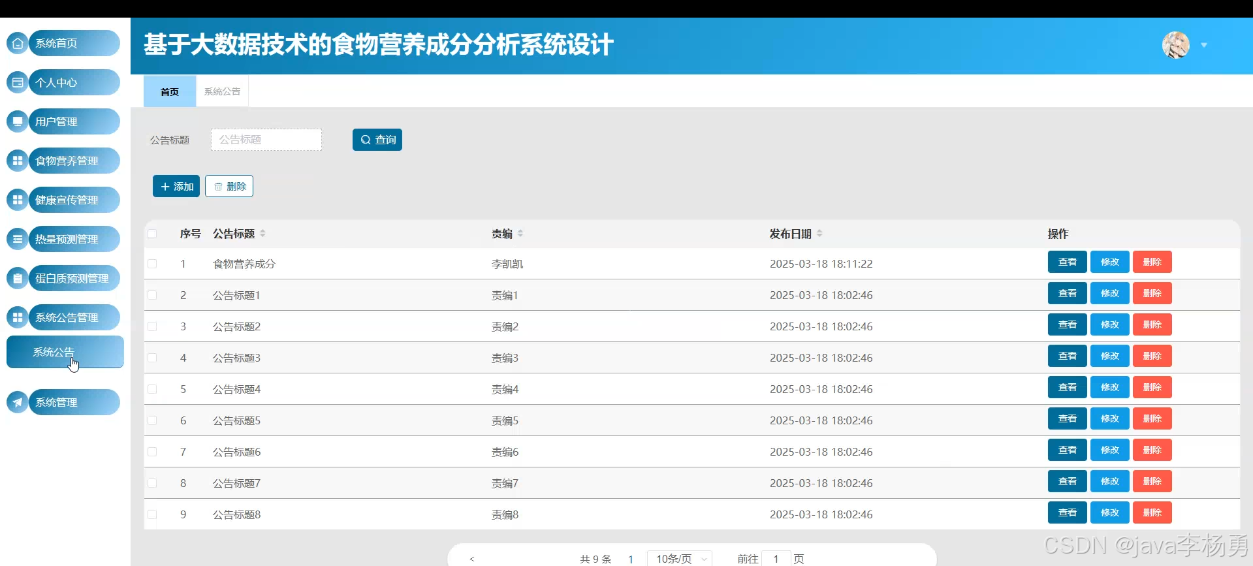Image resolution: width=1253 pixels, height=566 pixels.
Task: View the 公告标题1 row
Action: coord(1068,293)
